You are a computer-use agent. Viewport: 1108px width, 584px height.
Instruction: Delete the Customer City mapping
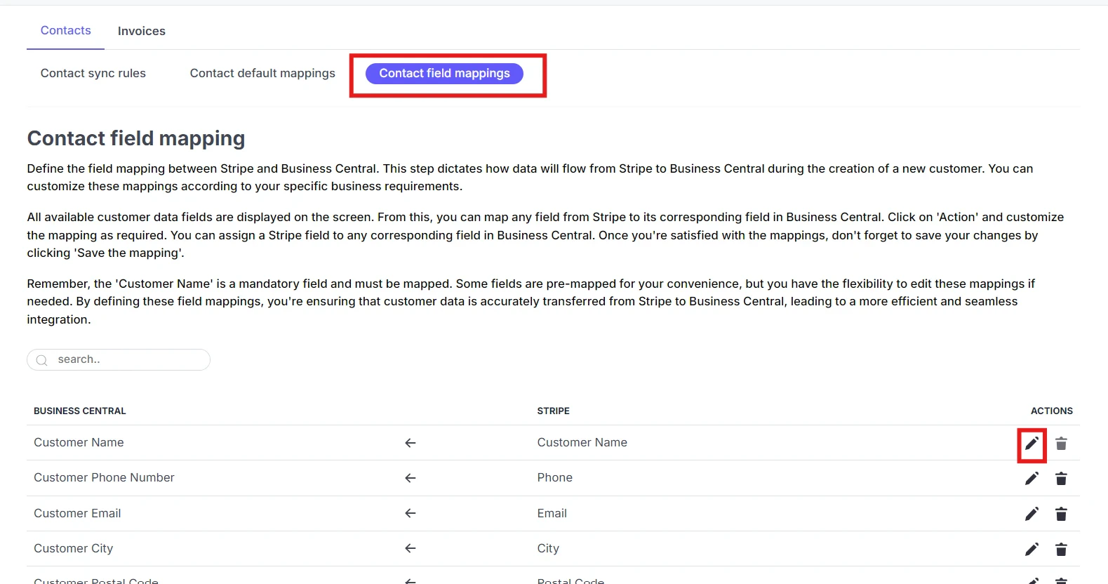(1061, 549)
